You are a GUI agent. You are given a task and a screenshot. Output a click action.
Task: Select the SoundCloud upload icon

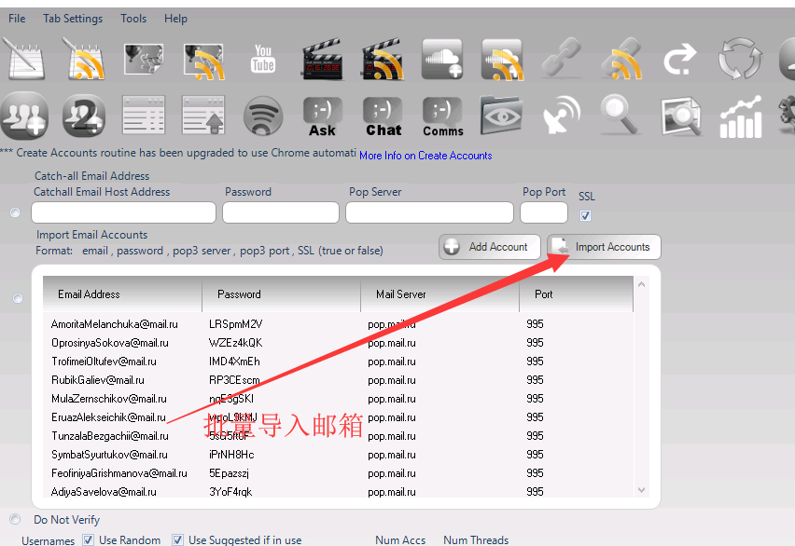tap(442, 58)
